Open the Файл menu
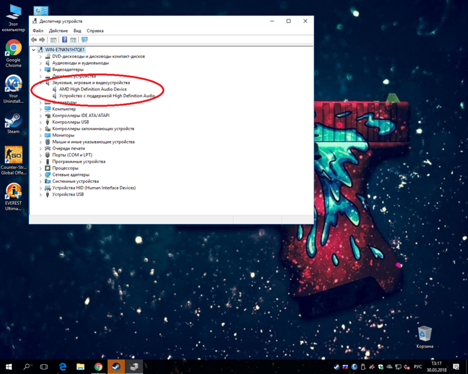Screen dimensions: 468x374 (x=38, y=31)
